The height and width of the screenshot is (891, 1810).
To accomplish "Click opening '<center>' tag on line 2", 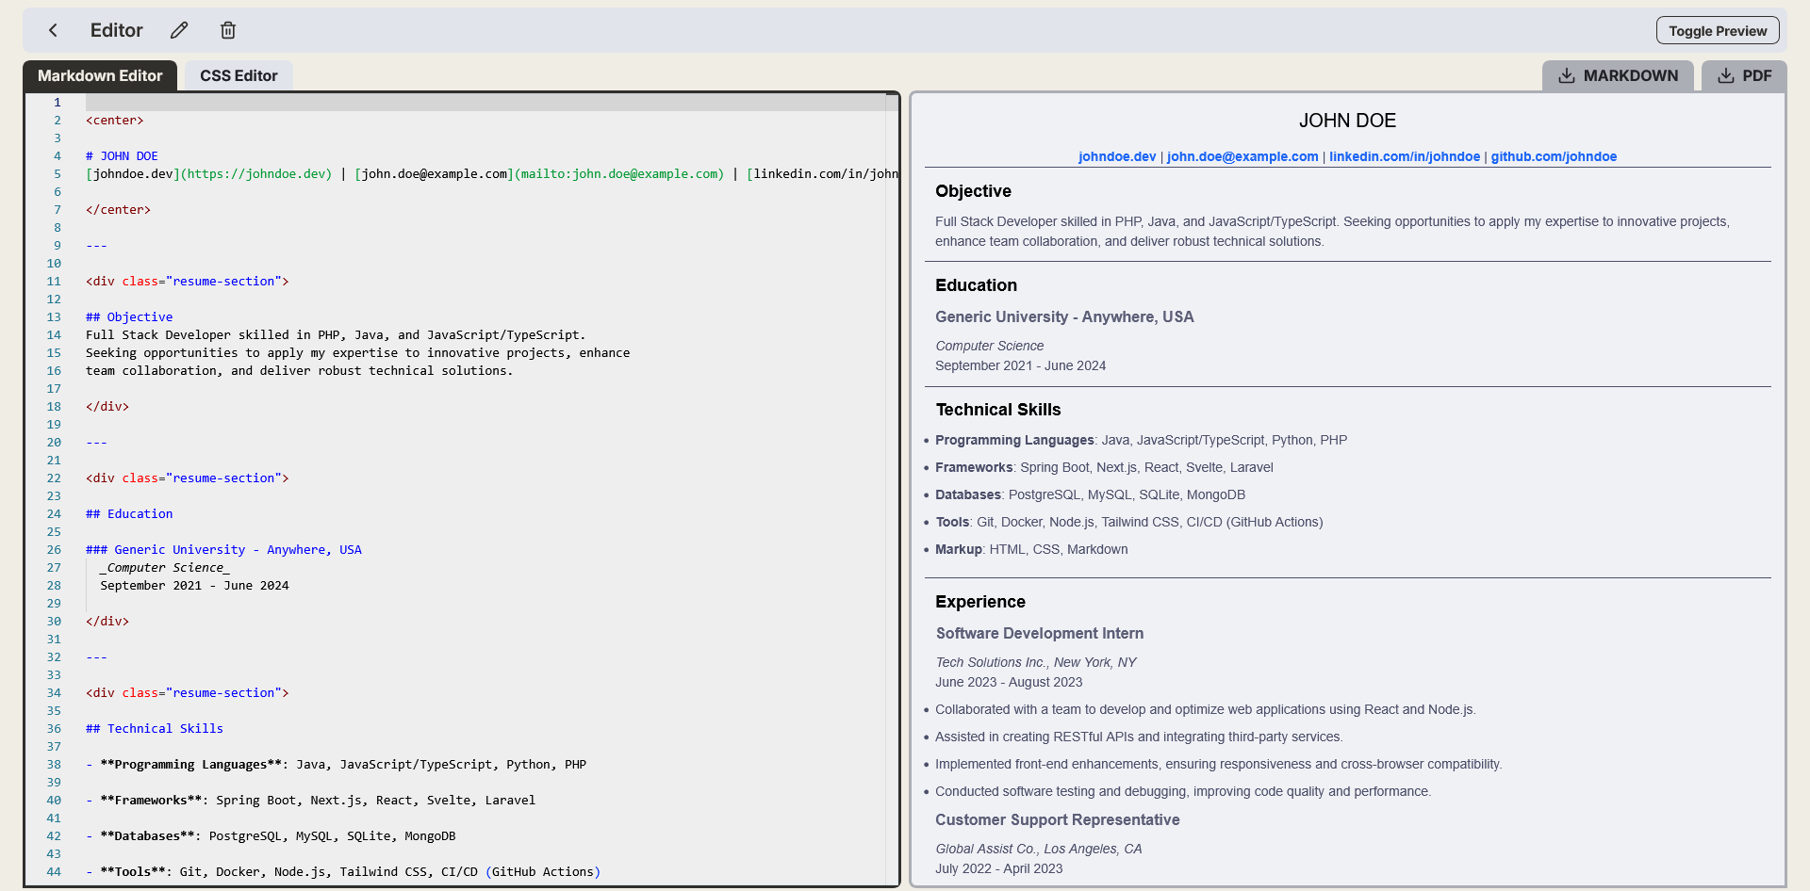I will [115, 121].
